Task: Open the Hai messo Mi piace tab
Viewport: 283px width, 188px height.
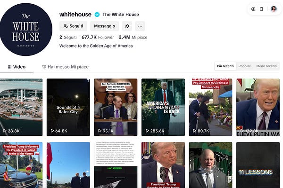Action: pos(66,67)
